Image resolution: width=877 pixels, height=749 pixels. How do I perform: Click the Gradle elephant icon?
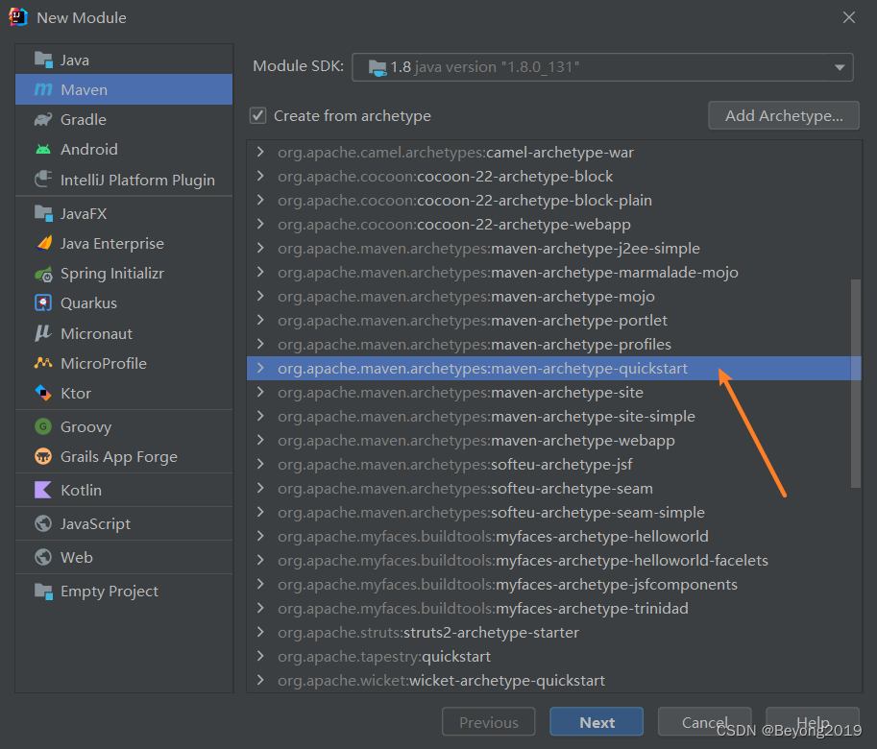pyautogui.click(x=43, y=119)
